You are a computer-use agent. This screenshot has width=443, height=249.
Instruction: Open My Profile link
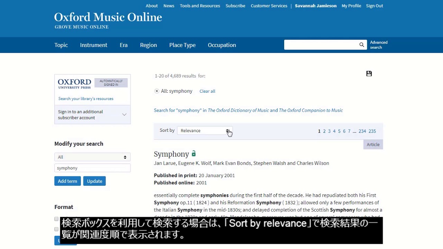tap(351, 6)
